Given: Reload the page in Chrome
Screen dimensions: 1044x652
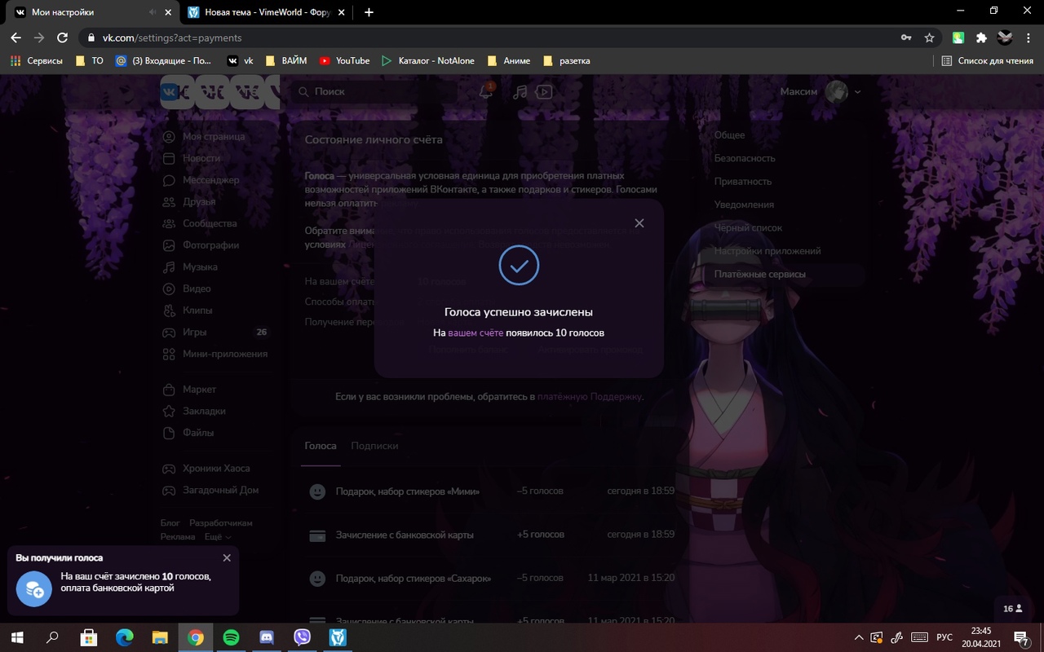Looking at the screenshot, I should click(62, 37).
